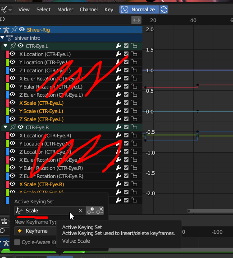Click frame 40 on the frame ruler

tap(193, 20)
